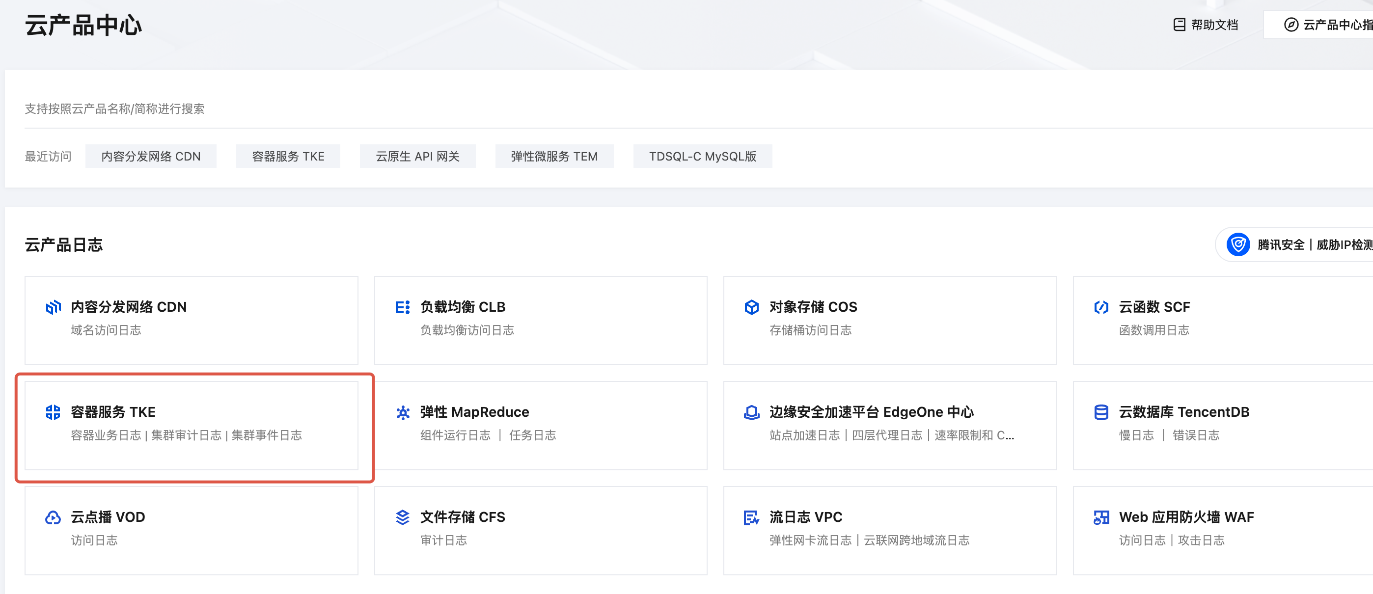
Task: Click TKE description 容器业务日志 | 集群审计日志
Action: (x=186, y=435)
